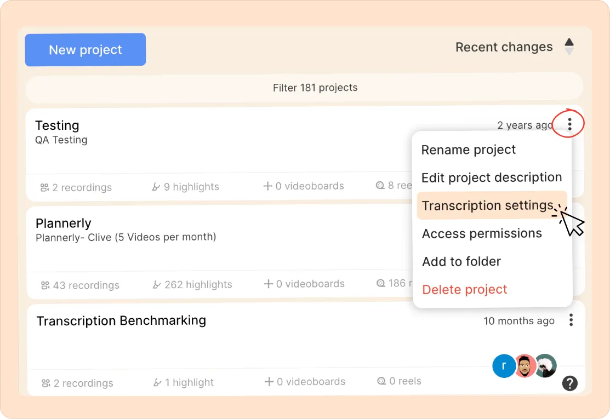This screenshot has width=610, height=419.
Task: Click the bearded man avatar
Action: (x=525, y=366)
